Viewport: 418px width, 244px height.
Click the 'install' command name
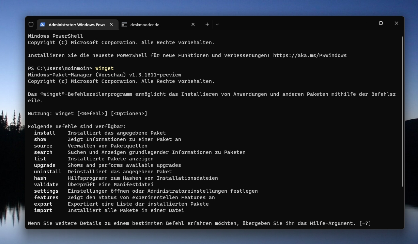(x=45, y=133)
